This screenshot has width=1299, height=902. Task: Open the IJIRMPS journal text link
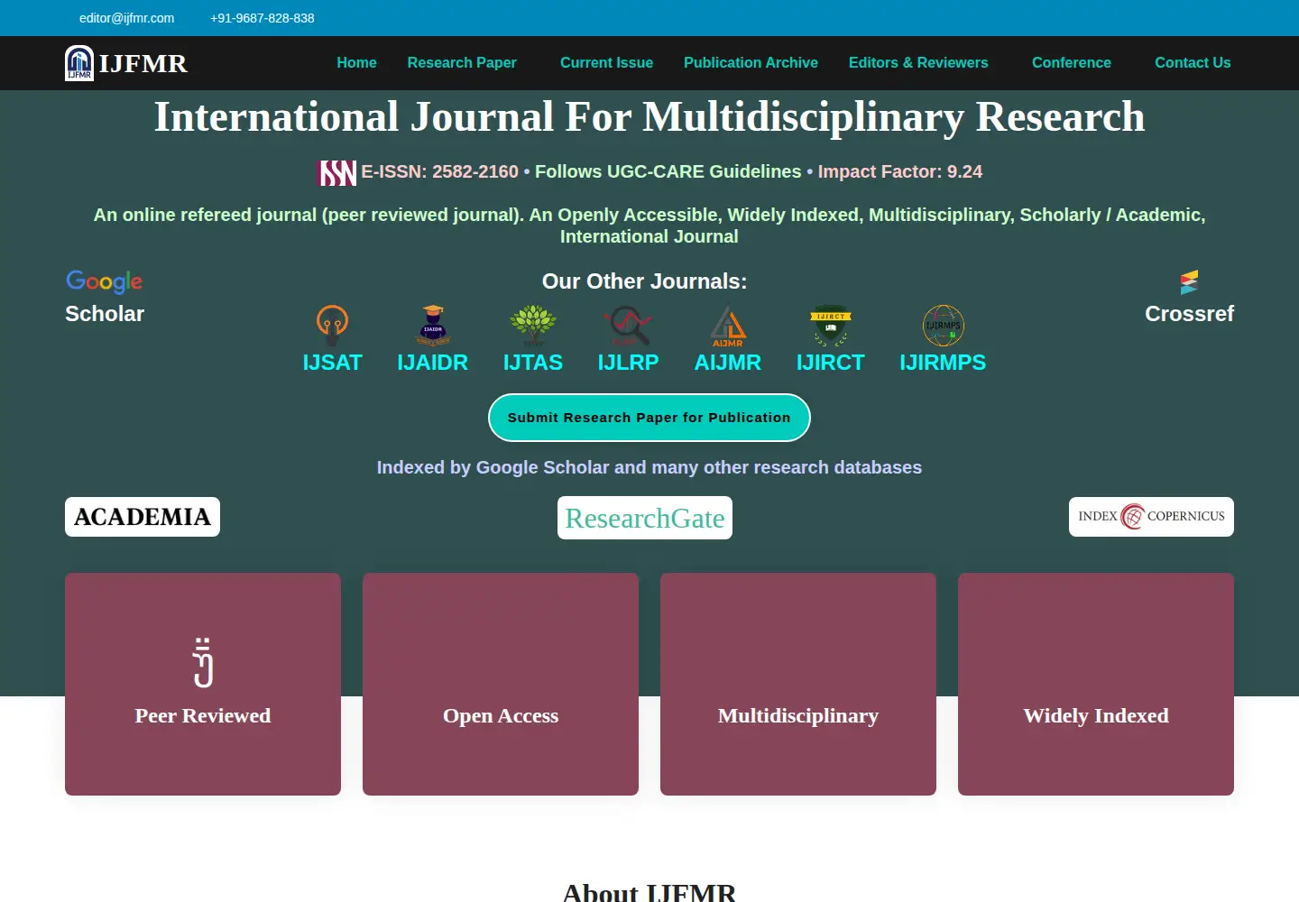click(x=943, y=363)
